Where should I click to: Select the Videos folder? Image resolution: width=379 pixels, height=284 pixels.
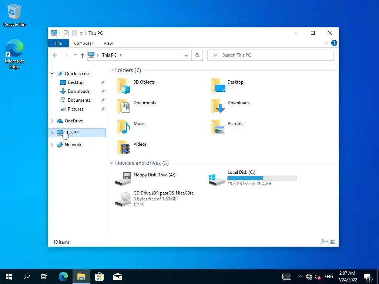pos(132,148)
